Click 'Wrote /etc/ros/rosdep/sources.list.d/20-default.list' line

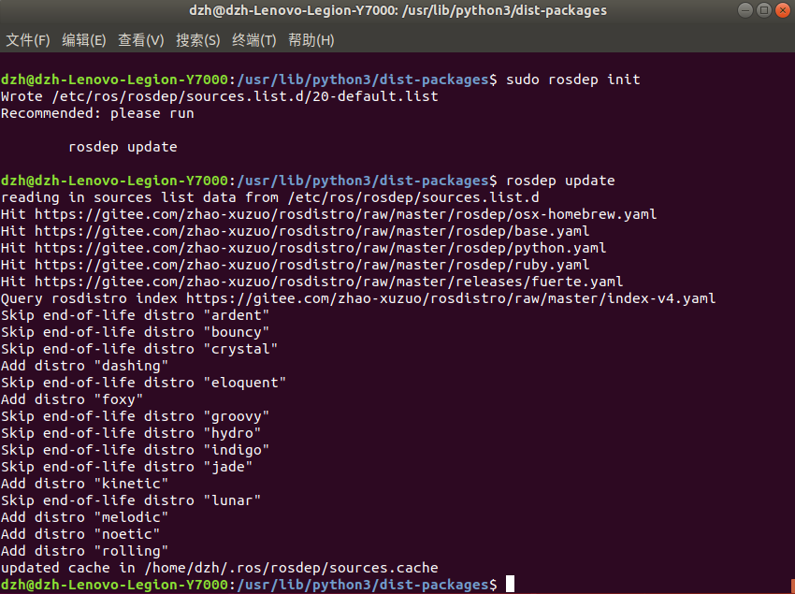coord(220,95)
